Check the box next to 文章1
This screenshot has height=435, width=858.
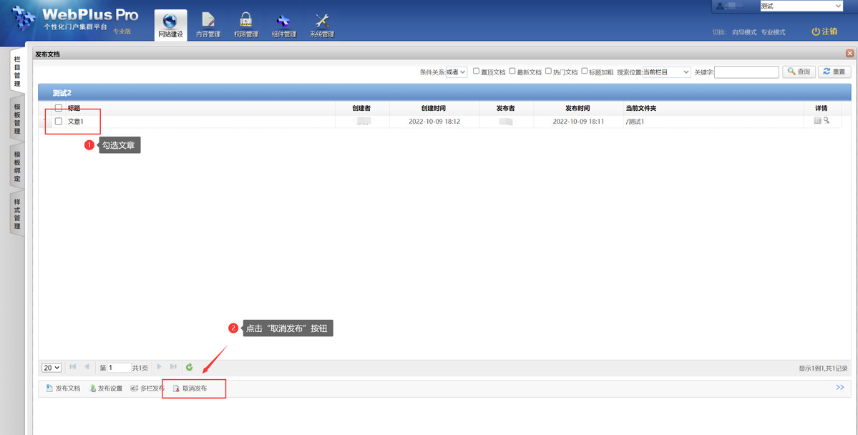(x=59, y=122)
